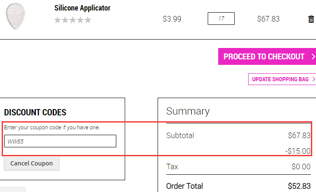Screen dimensions: 316x192
Task: Select the fifth rating star
Action: 88,20
